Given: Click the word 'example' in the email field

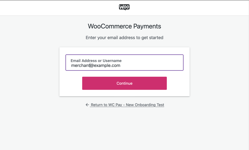Looking at the screenshot, I should (101, 66).
